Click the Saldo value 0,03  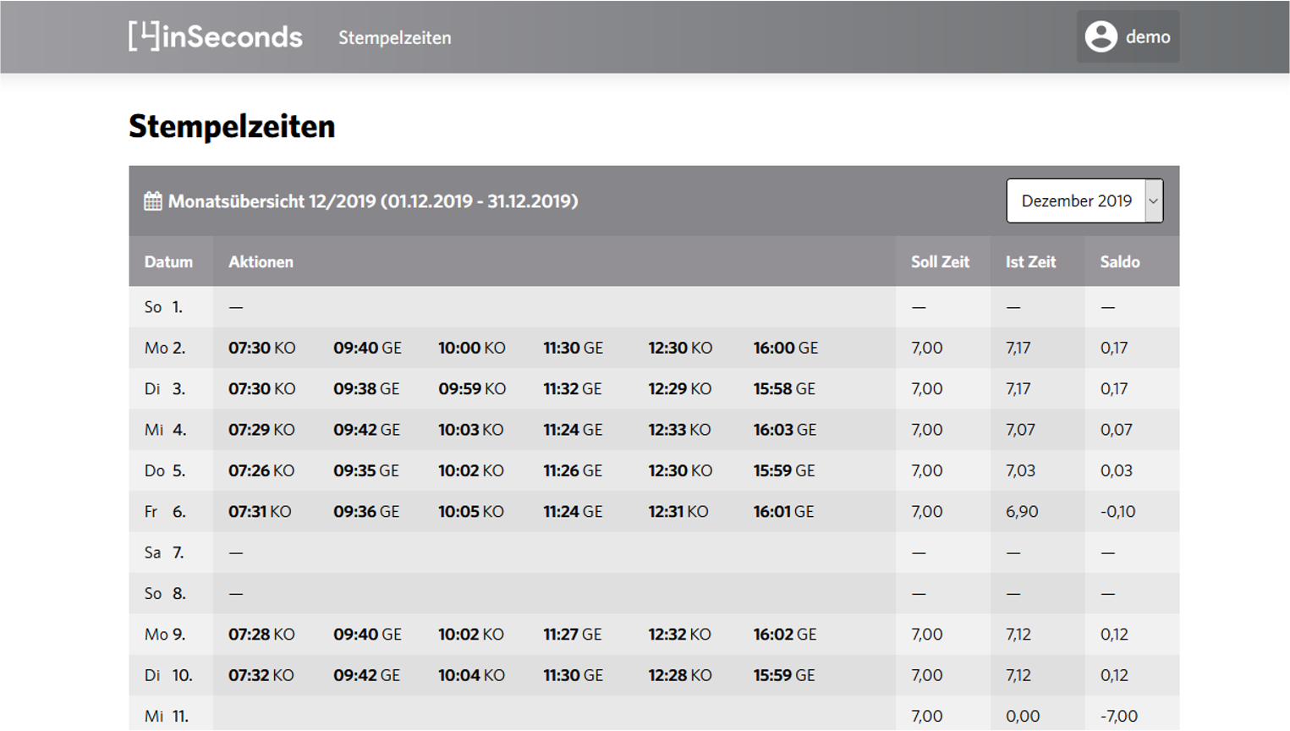(x=1117, y=470)
